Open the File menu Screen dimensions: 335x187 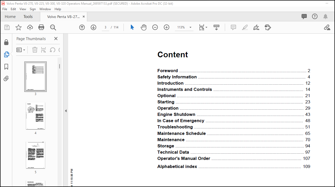[x=5, y=9]
